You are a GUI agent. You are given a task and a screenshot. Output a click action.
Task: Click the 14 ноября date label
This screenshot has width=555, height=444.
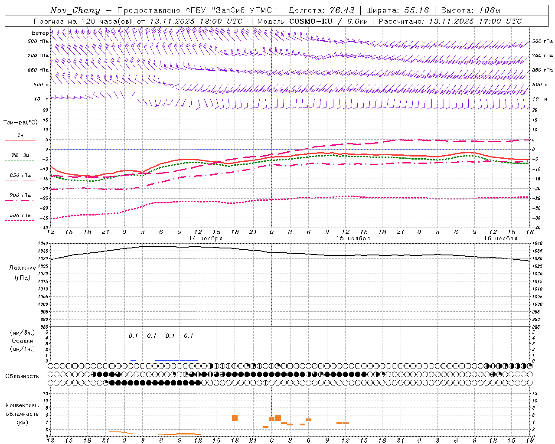pos(206,238)
